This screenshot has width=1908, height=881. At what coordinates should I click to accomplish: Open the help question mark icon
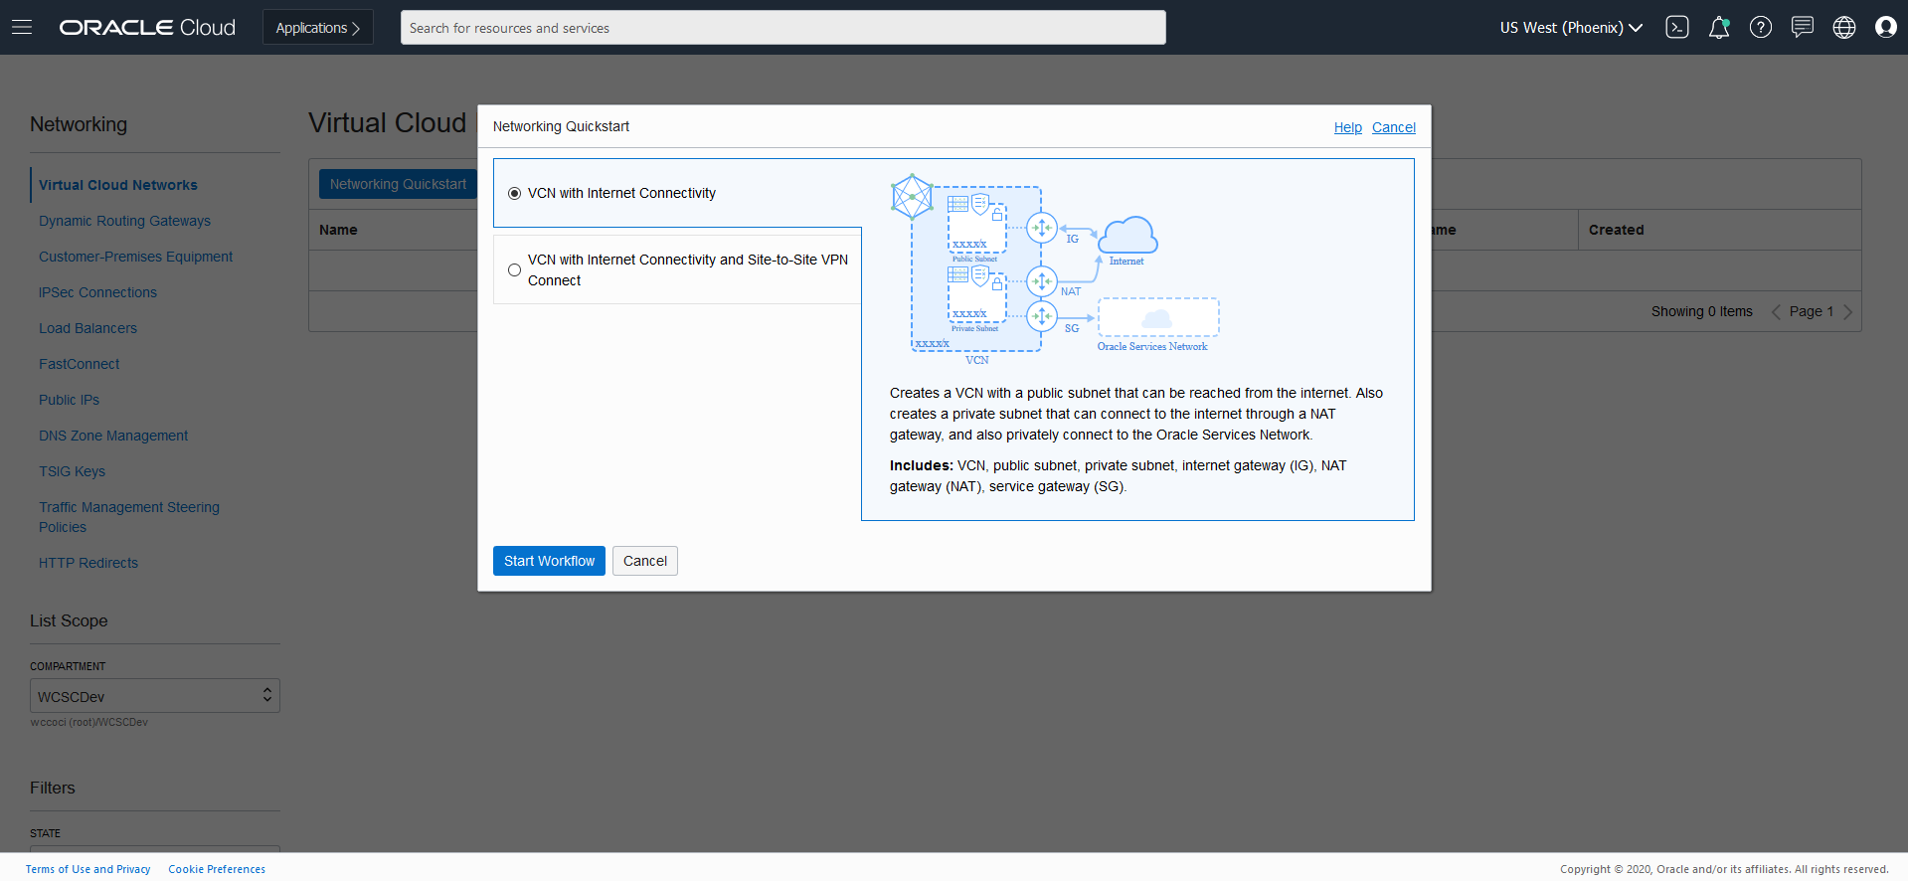pos(1760,27)
